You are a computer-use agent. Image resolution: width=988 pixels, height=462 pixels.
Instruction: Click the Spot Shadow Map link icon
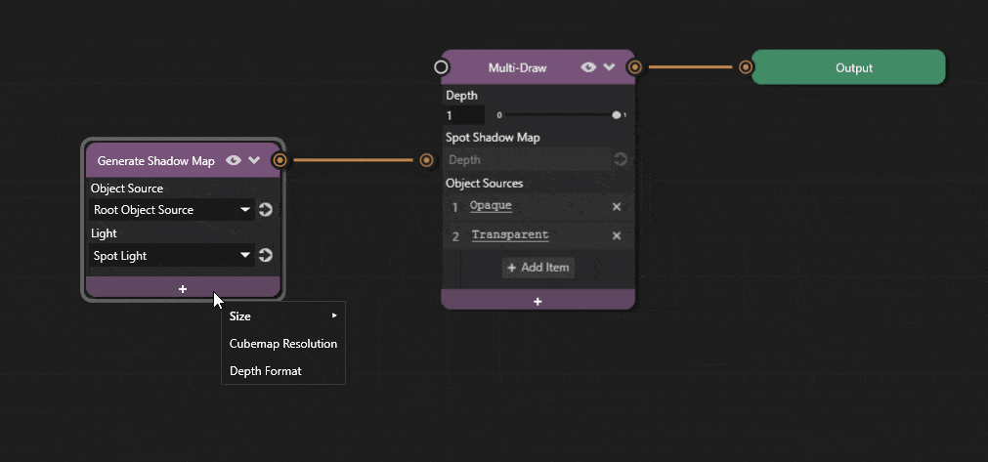[620, 160]
